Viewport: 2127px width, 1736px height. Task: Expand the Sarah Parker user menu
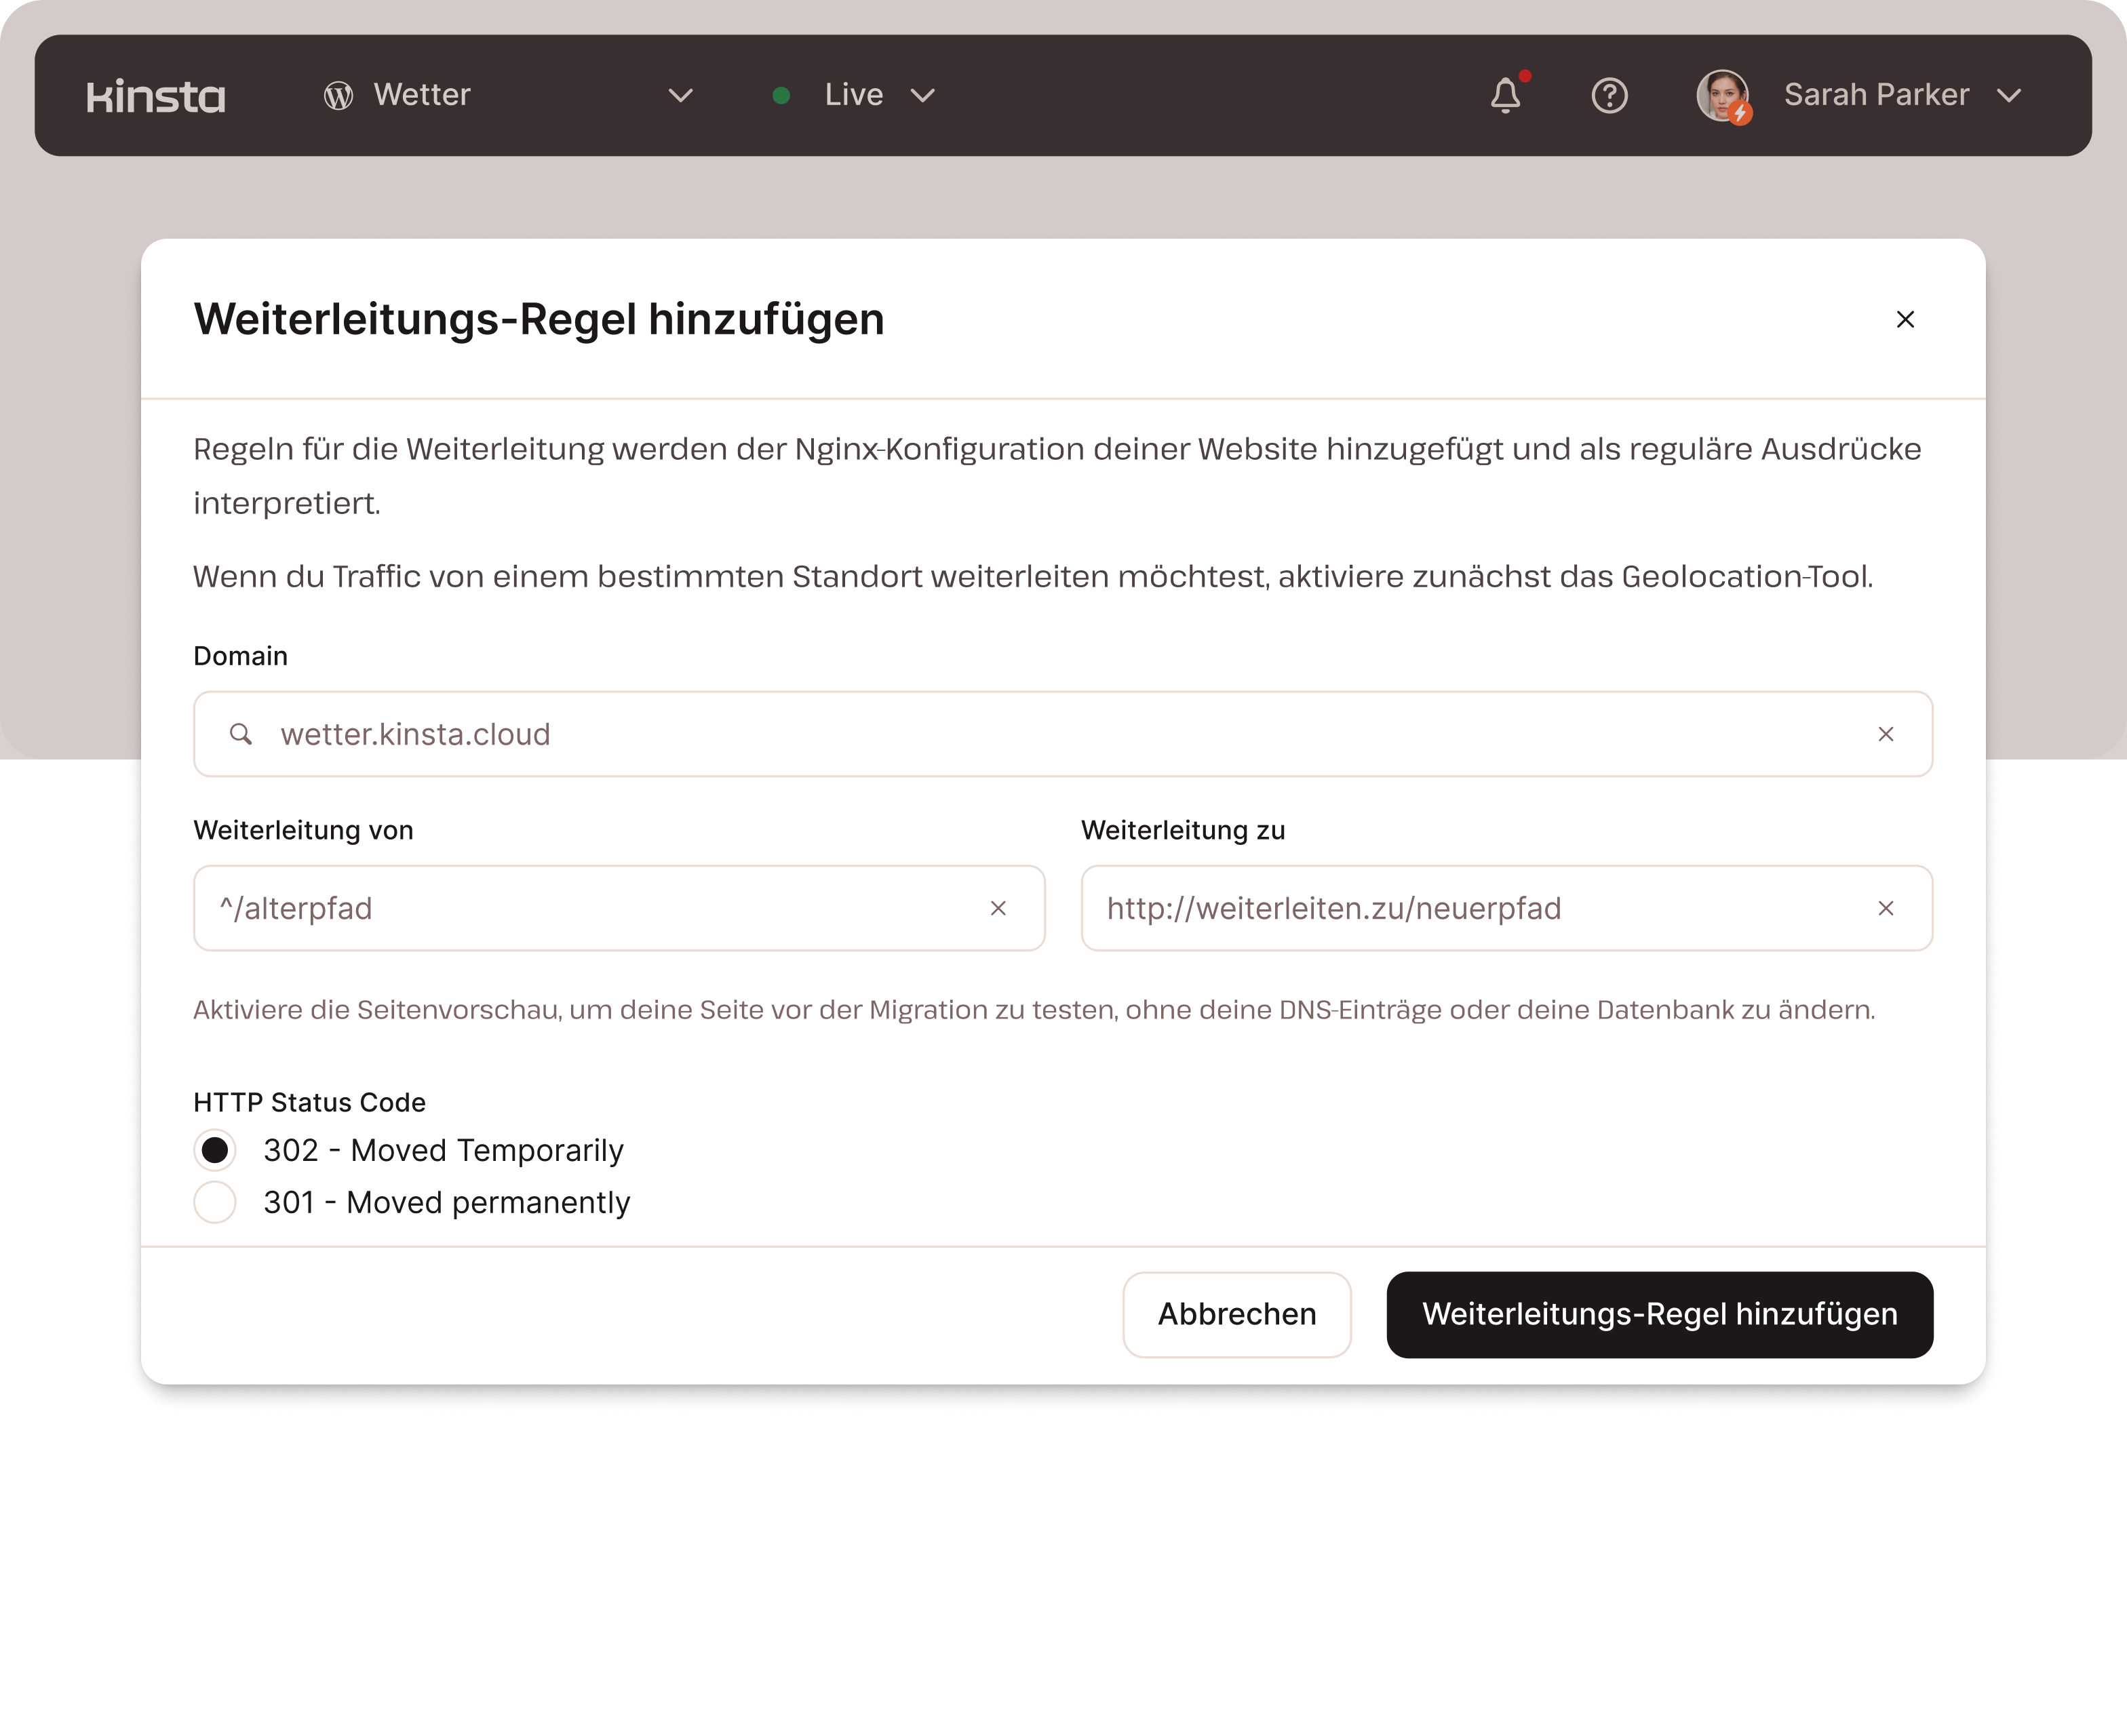click(x=2008, y=96)
